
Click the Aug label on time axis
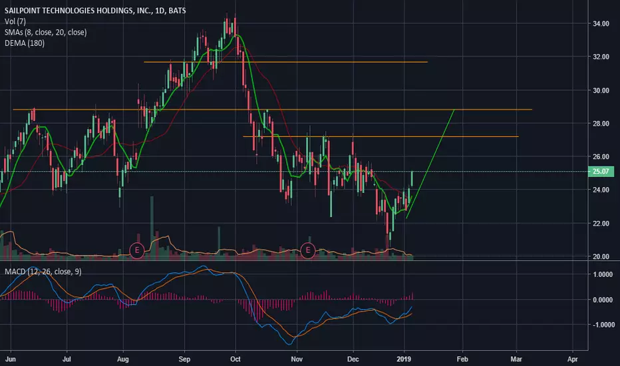point(122,359)
